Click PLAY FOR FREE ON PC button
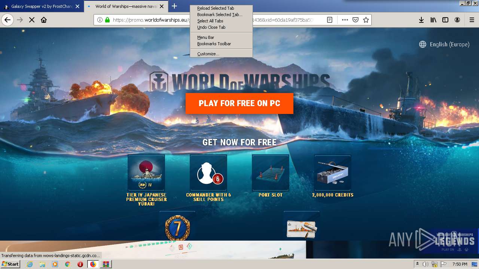Screen dimensions: 479x269 (x=239, y=103)
